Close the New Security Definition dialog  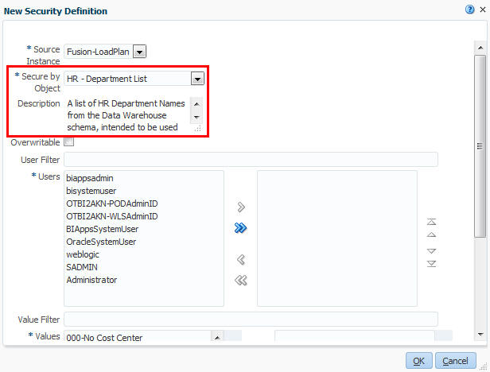coord(483,10)
